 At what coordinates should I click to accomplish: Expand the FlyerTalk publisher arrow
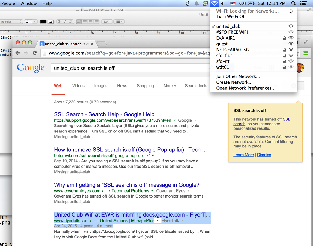pos(182,221)
